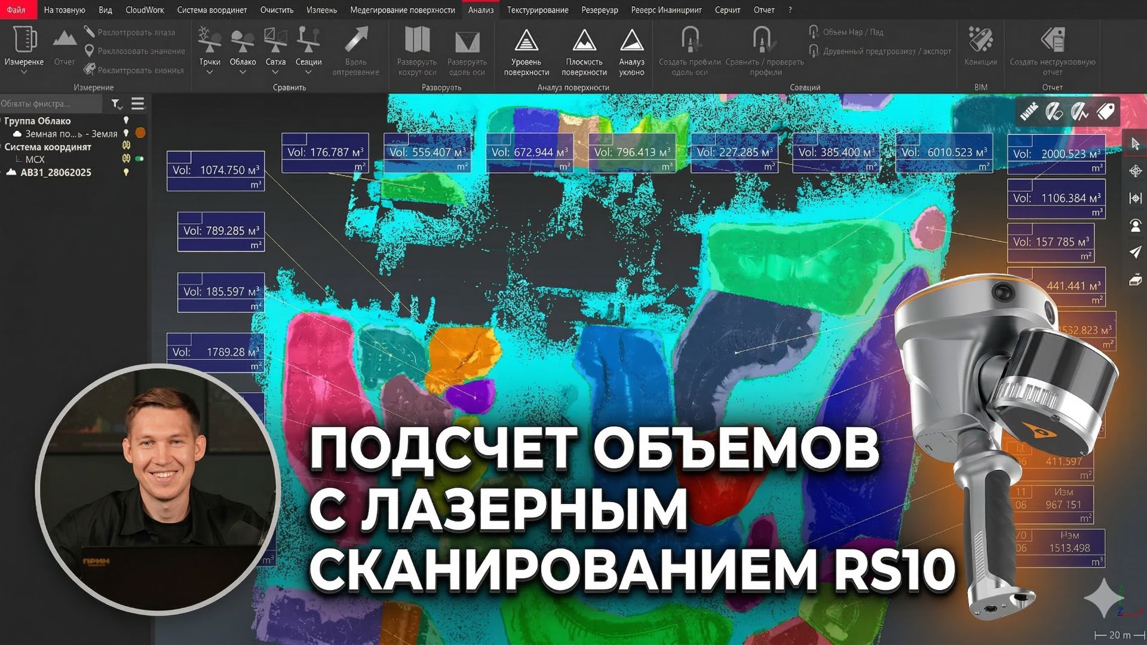1147x645 pixels.
Task: Toggle the yellow bulb for AB31_28062025
Action: [x=126, y=172]
